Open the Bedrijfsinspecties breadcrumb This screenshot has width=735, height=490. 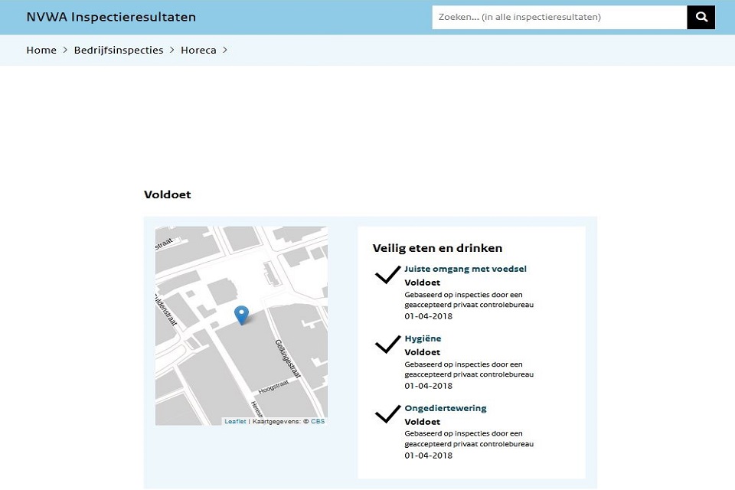pos(119,51)
